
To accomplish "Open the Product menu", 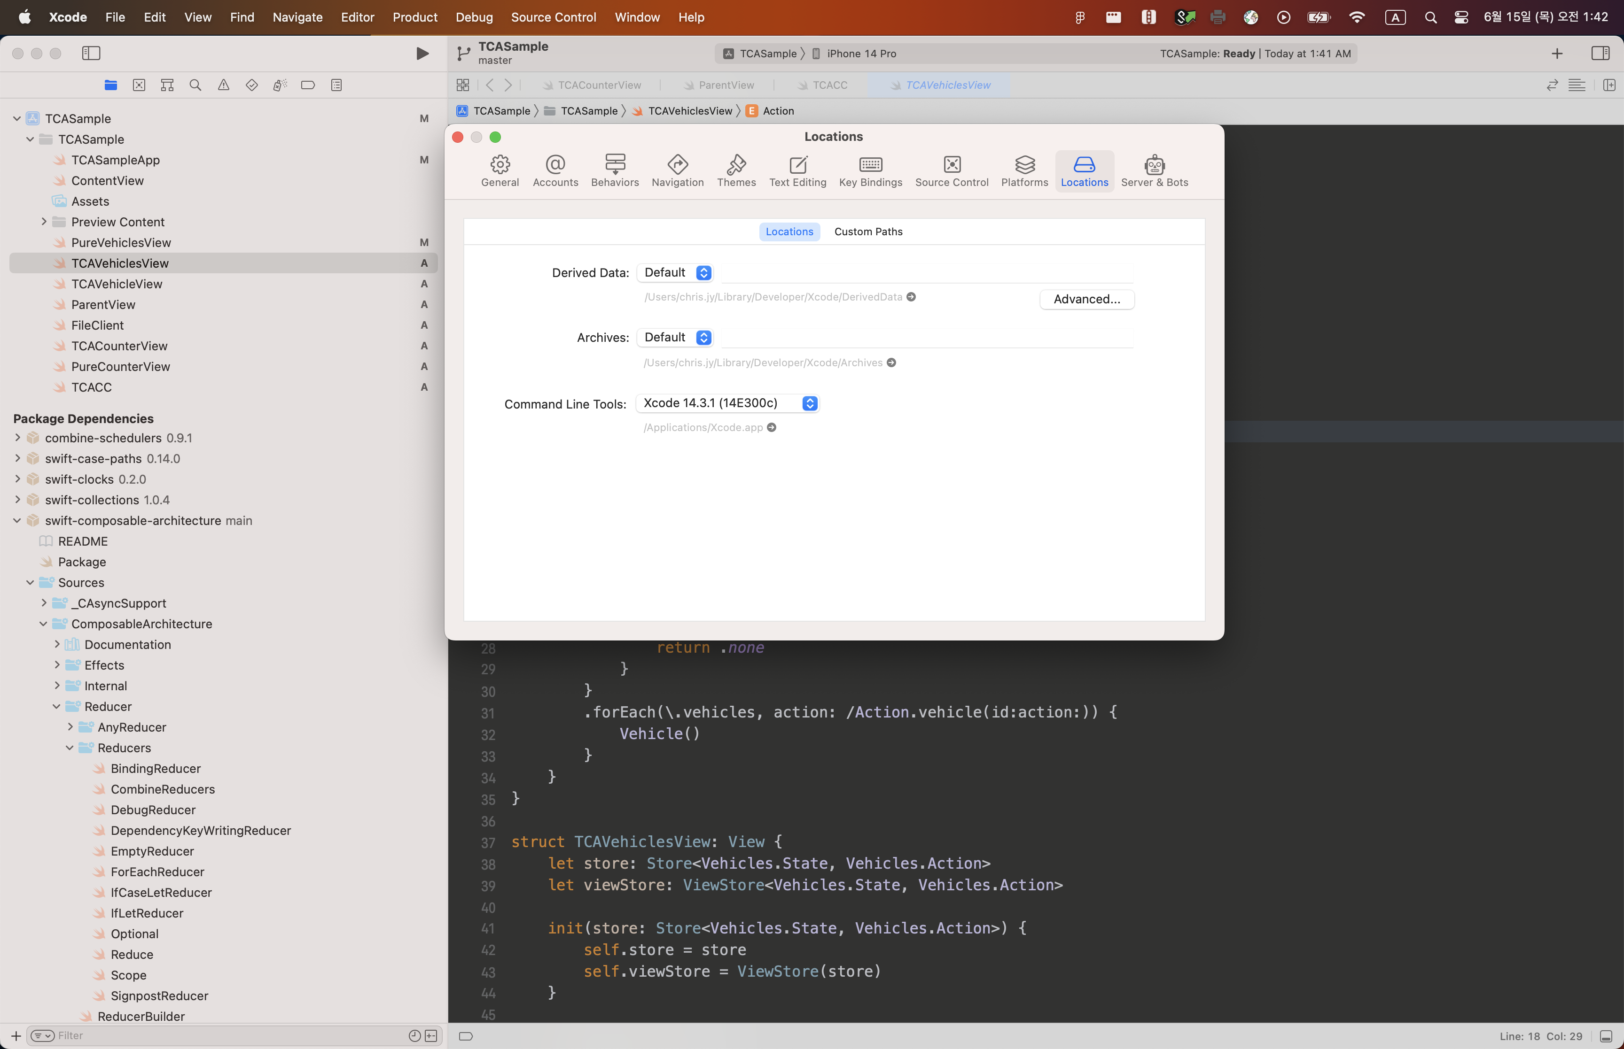I will (x=414, y=17).
